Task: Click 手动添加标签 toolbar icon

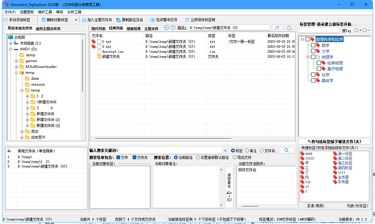Action: 6,20
